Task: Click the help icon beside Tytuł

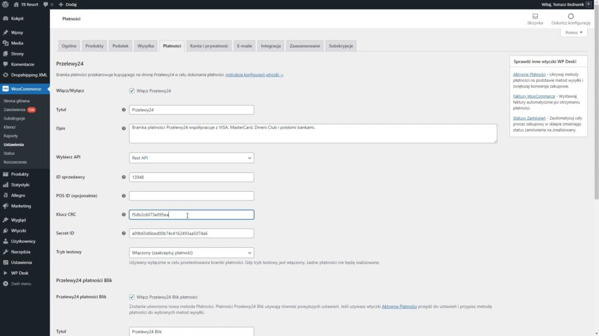Action: coord(124,110)
